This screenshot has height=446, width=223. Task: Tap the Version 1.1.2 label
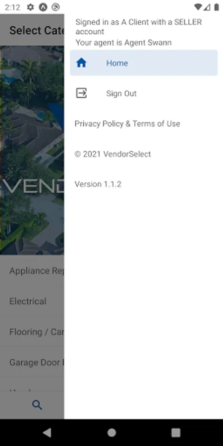[x=98, y=184]
